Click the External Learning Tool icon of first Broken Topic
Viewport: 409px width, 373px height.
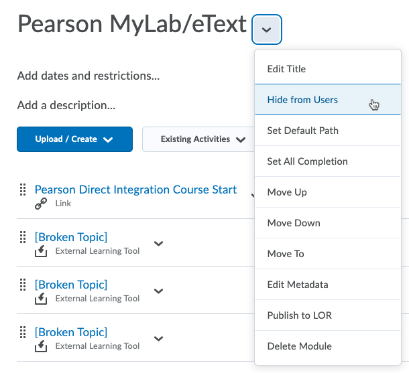(x=41, y=251)
